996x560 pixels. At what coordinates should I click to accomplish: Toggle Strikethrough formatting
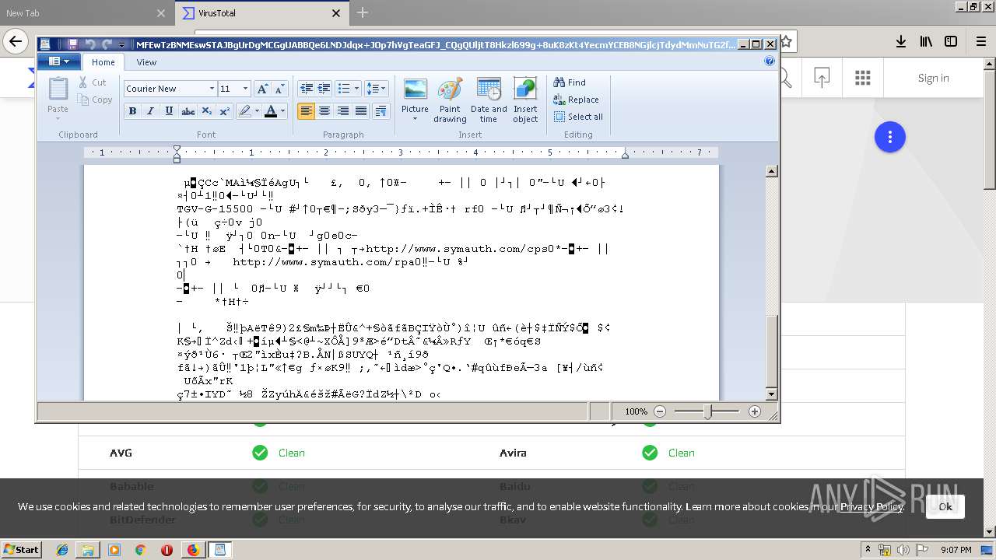pos(188,111)
